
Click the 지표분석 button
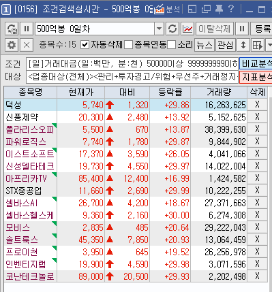(x=256, y=77)
